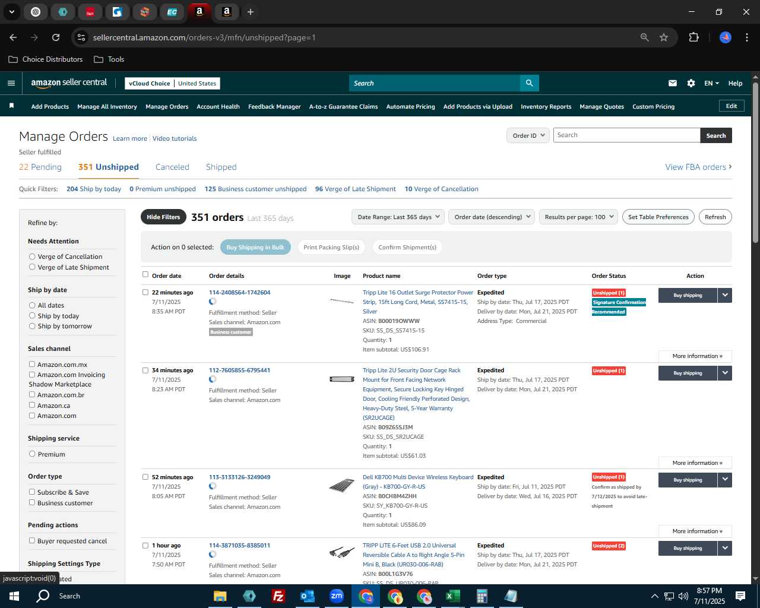Click the browser zoom magnifier icon
The image size is (760, 608).
click(645, 37)
